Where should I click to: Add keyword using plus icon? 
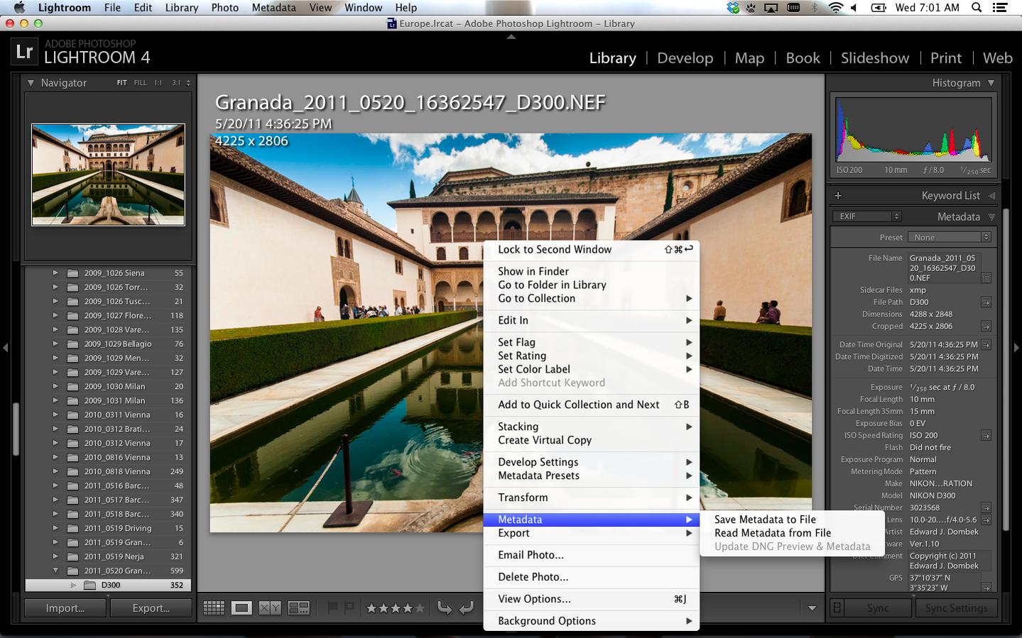coord(838,196)
